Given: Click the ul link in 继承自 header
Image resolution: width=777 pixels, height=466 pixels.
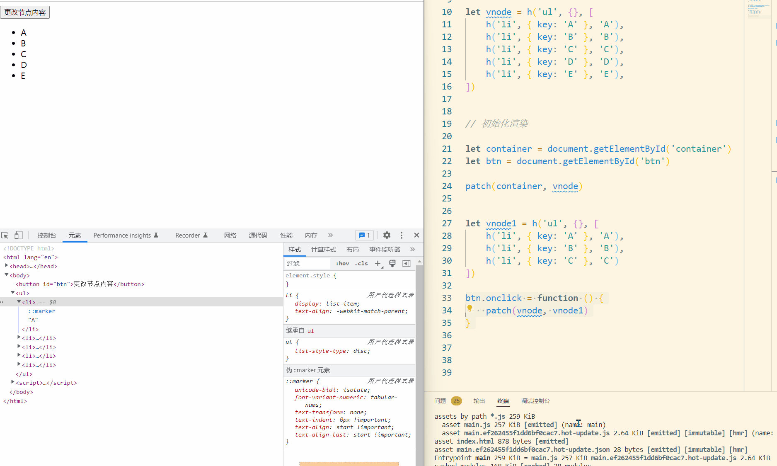Looking at the screenshot, I should pyautogui.click(x=311, y=331).
